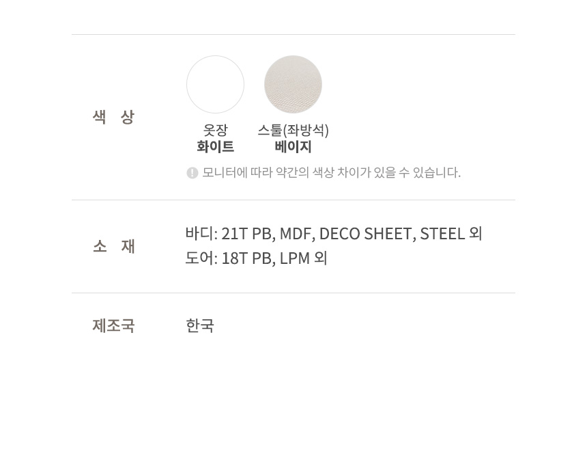Click the 스툴(좌방석) label text

293,130
